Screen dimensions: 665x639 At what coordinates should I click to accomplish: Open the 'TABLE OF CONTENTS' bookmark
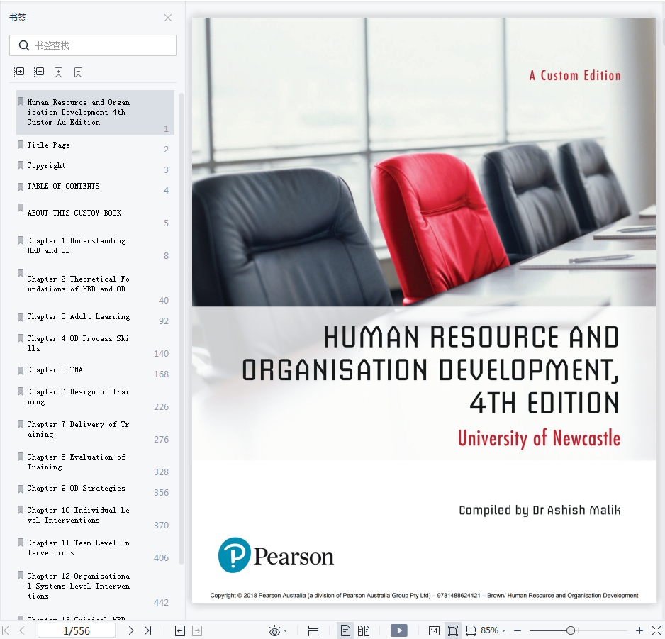[95, 187]
